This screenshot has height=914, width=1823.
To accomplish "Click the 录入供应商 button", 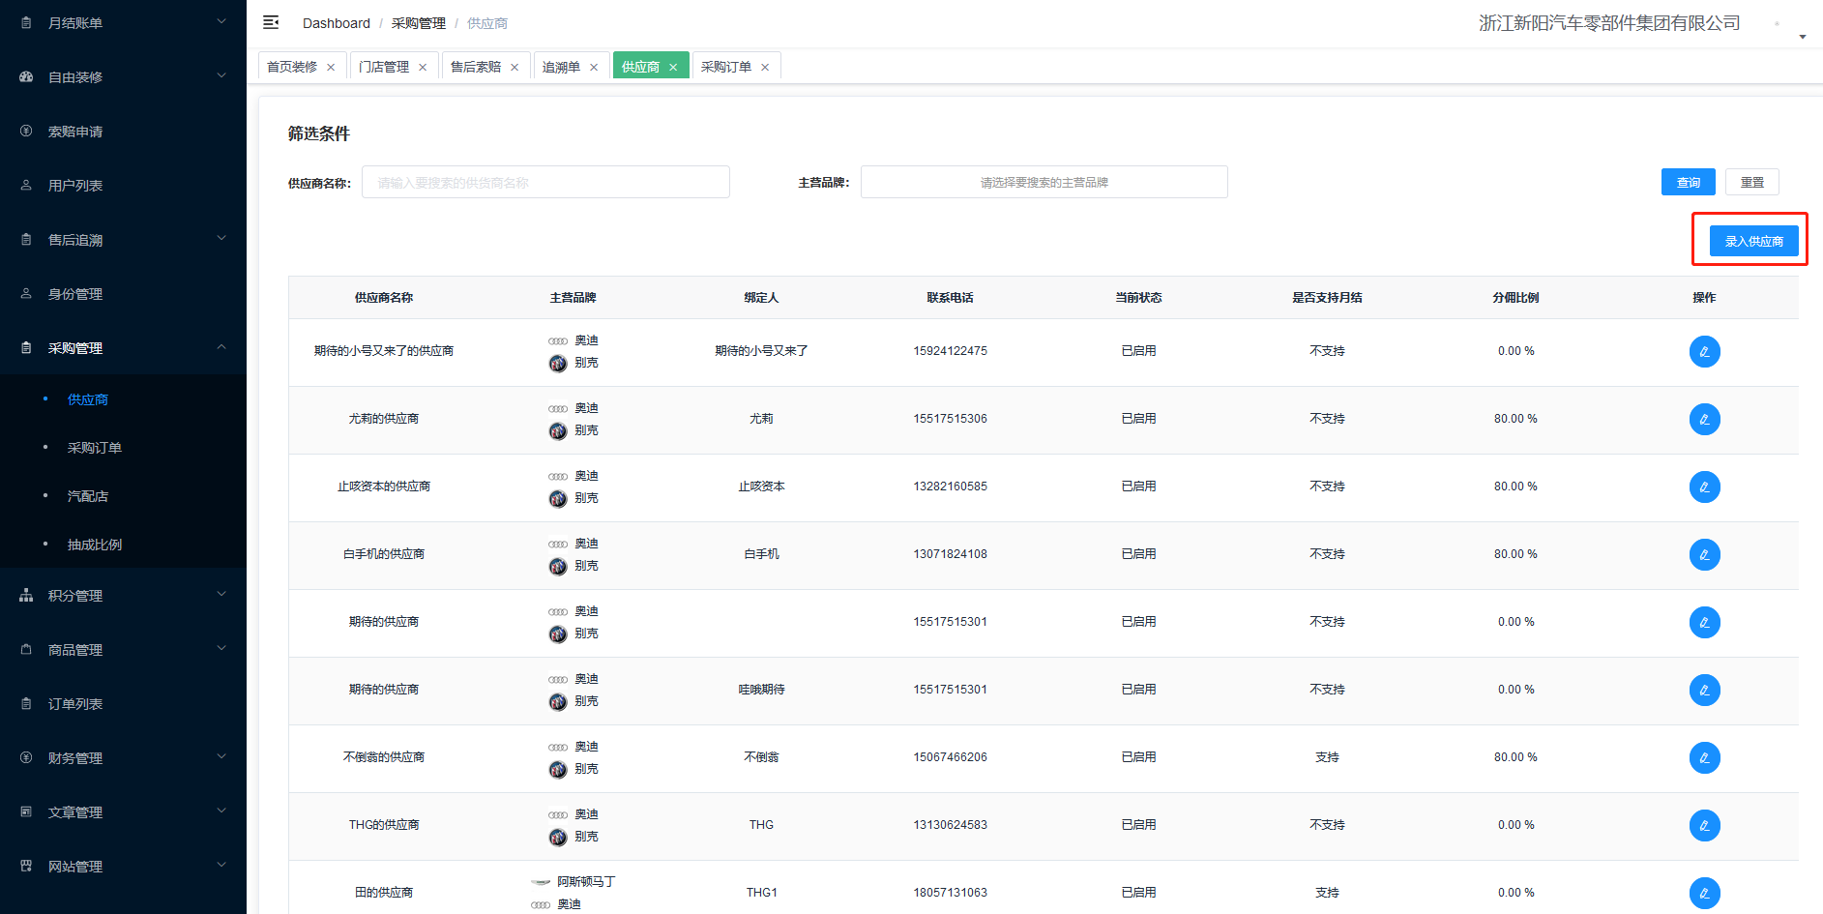I will click(1753, 241).
